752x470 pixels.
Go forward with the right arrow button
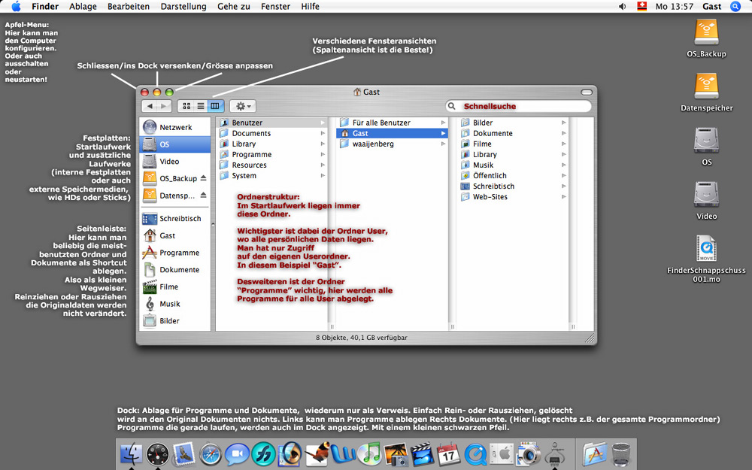tap(164, 106)
